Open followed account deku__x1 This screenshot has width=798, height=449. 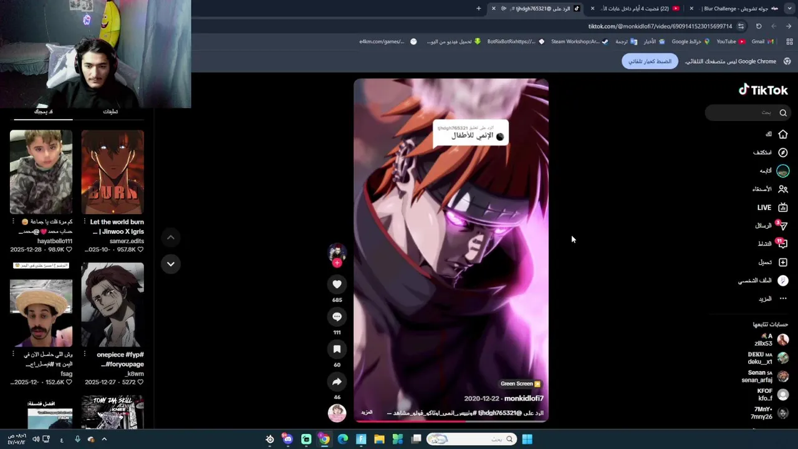(x=769, y=358)
